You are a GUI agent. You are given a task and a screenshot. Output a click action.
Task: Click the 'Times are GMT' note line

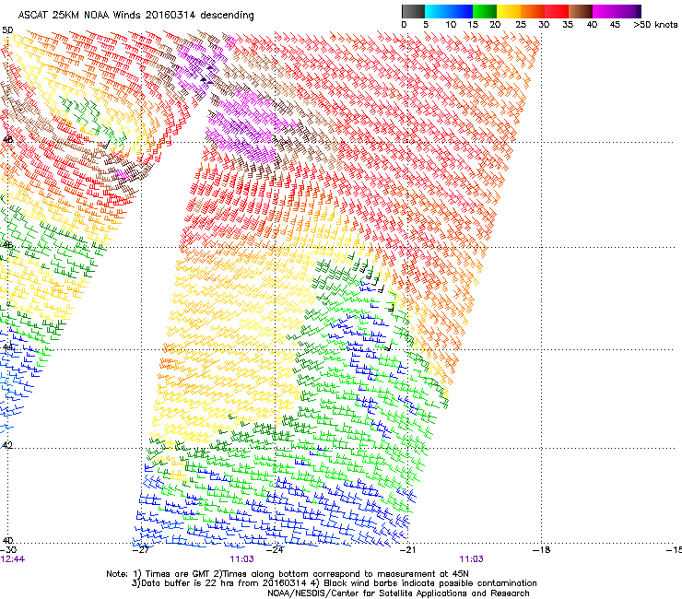tap(288, 574)
